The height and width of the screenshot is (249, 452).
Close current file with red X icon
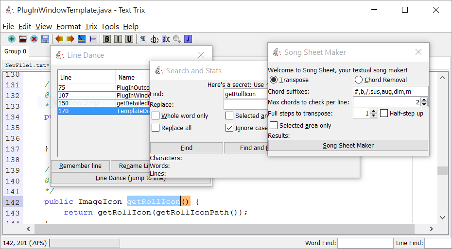(34, 39)
